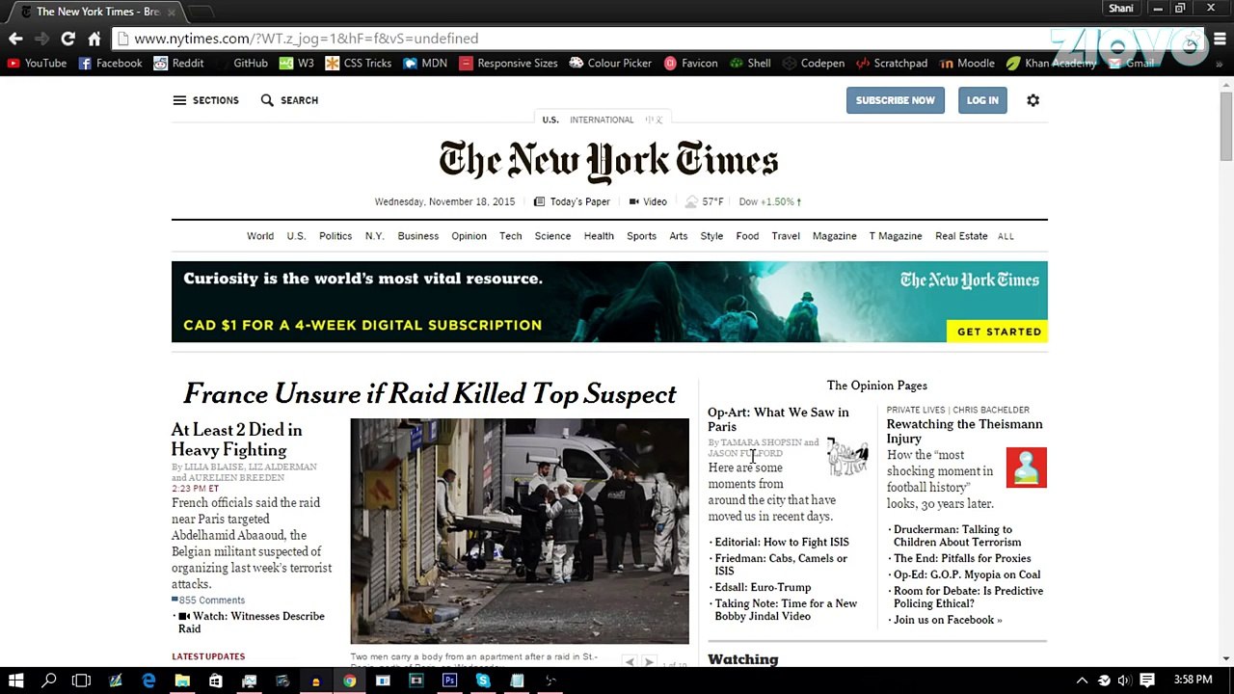Open the Opinion Pages heading
The width and height of the screenshot is (1234, 694).
[876, 386]
